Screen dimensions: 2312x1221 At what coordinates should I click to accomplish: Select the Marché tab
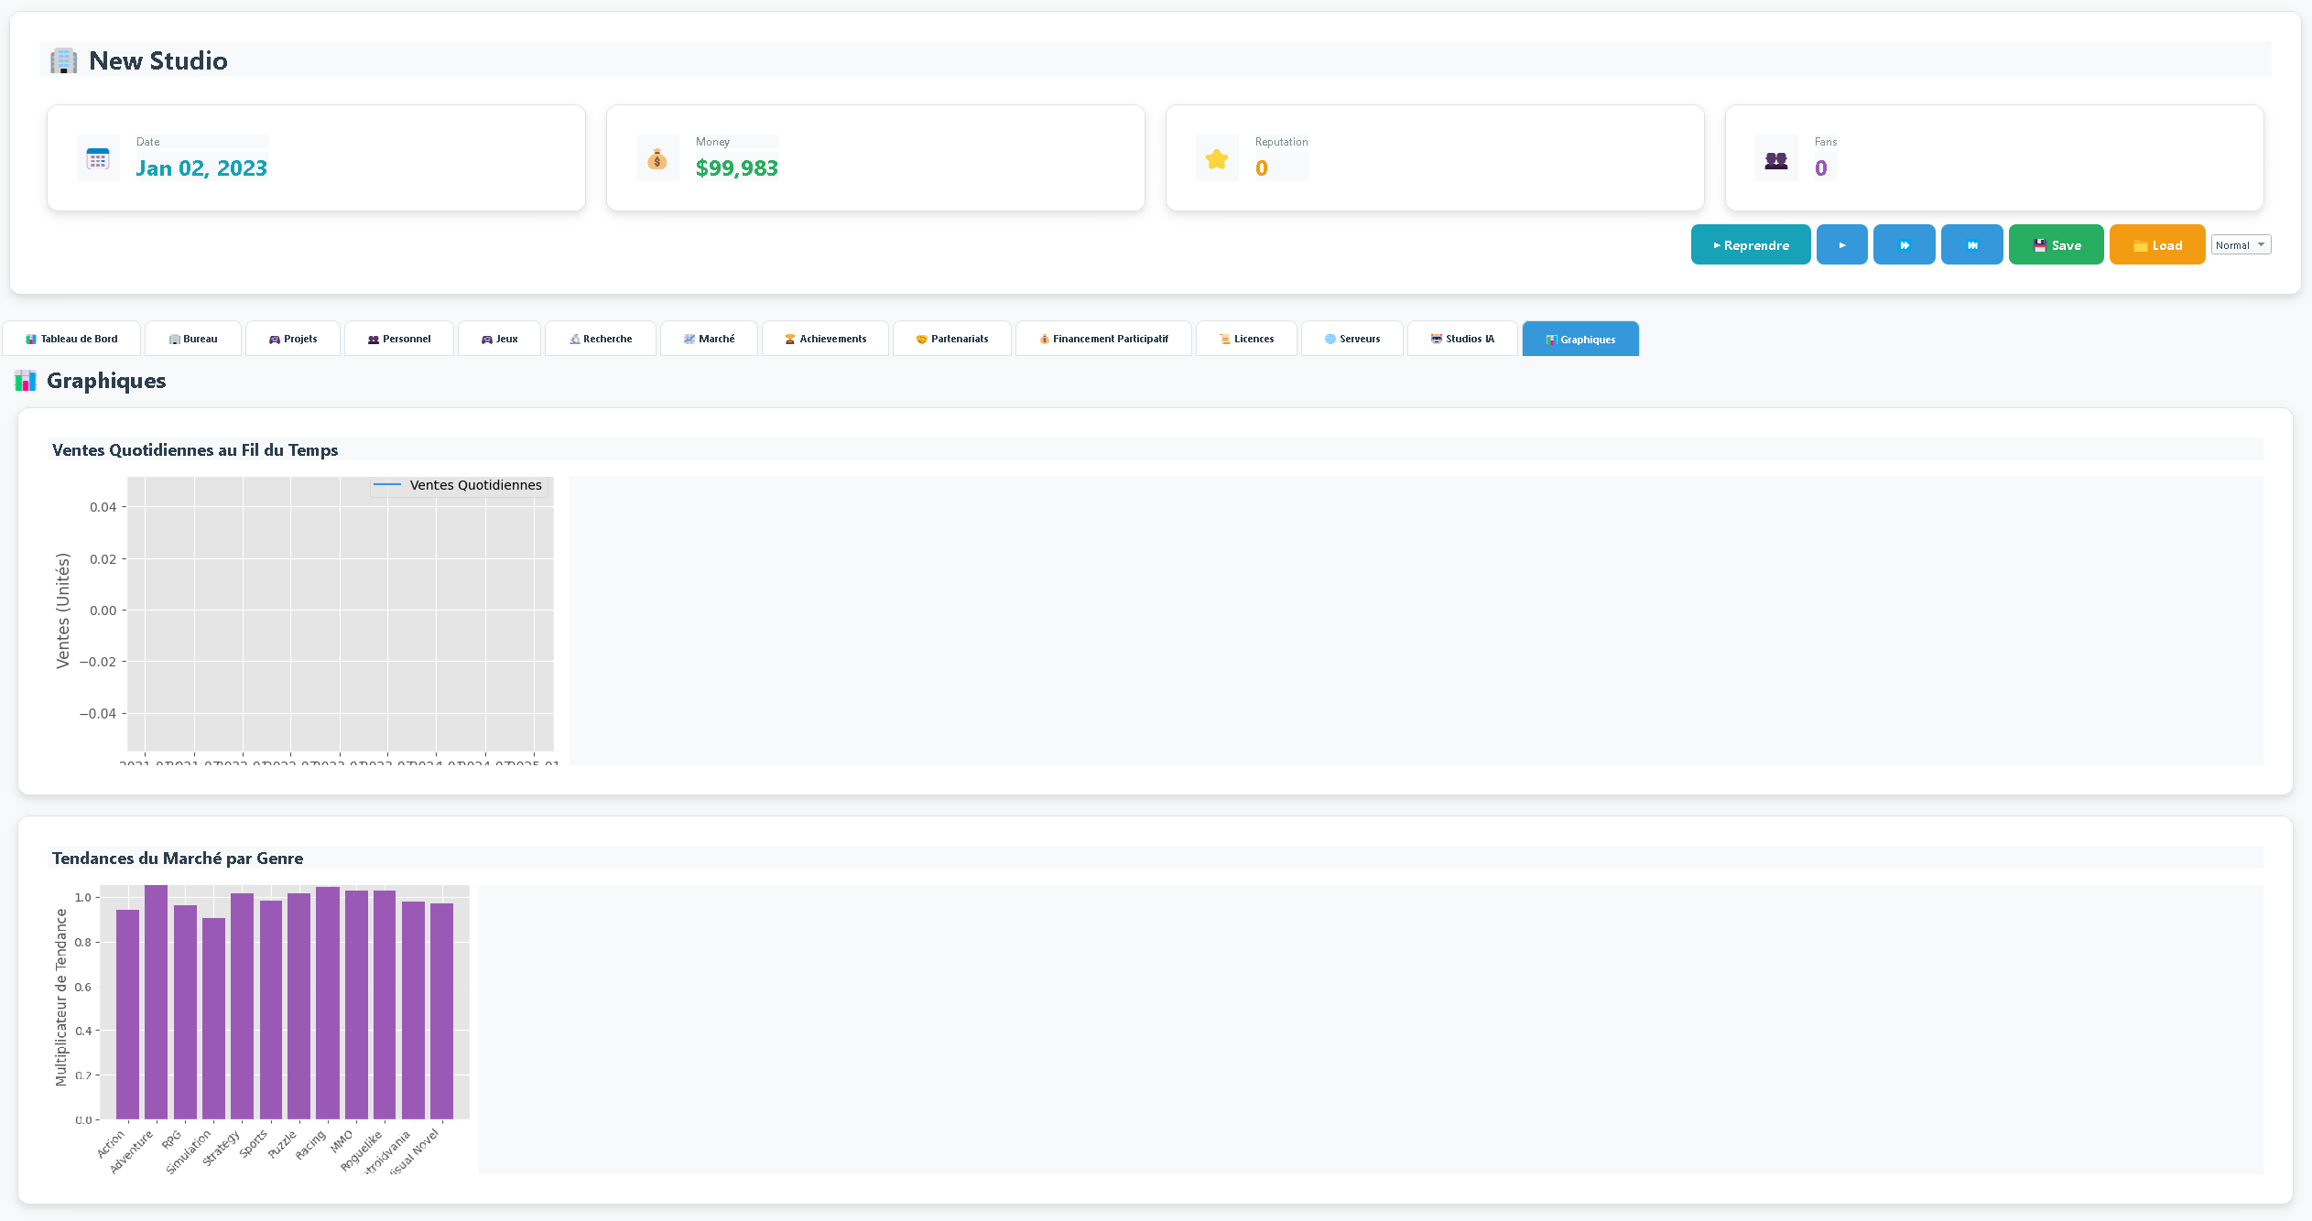709,339
